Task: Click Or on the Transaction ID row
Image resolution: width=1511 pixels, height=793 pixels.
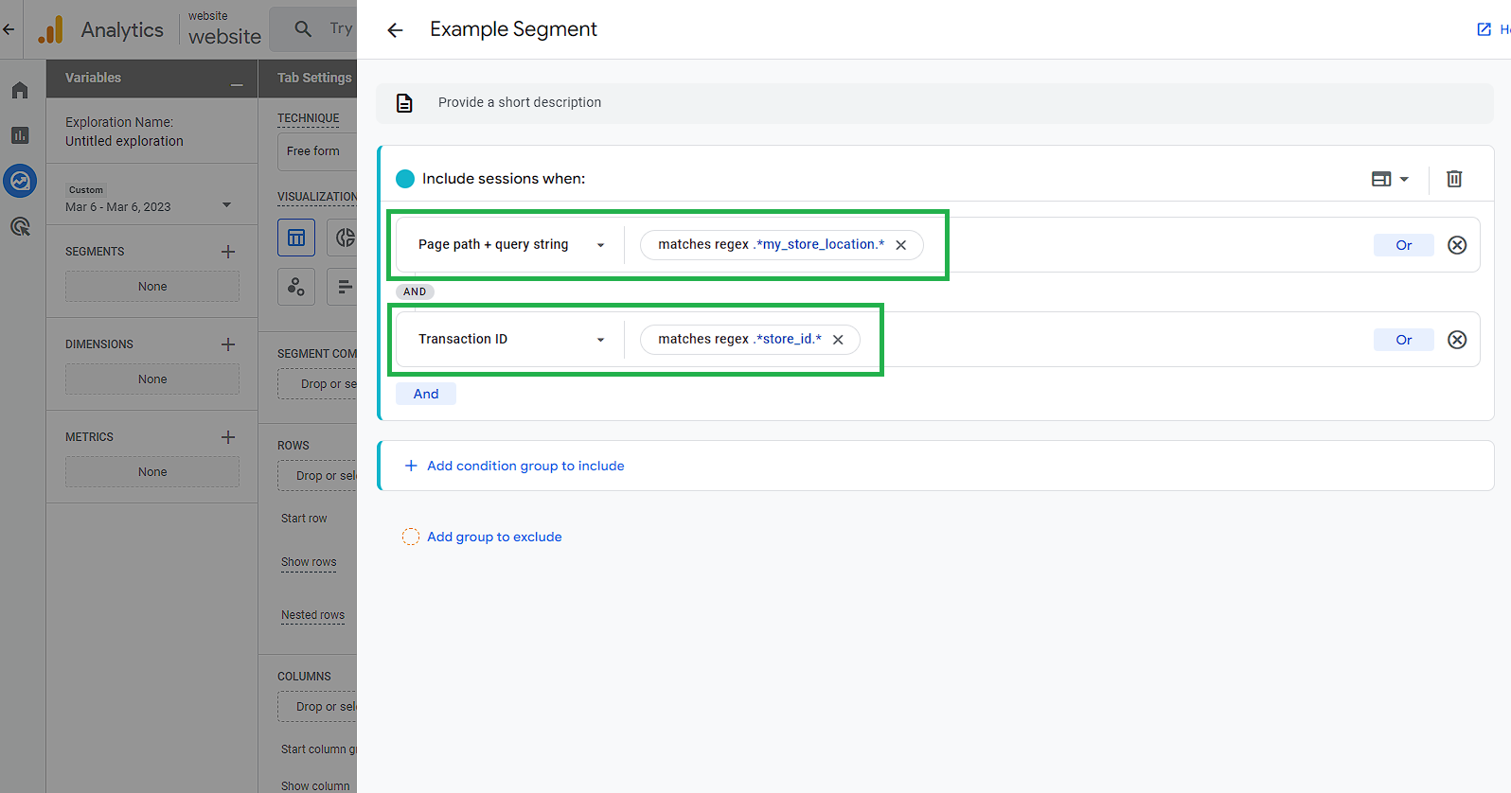Action: tap(1404, 340)
